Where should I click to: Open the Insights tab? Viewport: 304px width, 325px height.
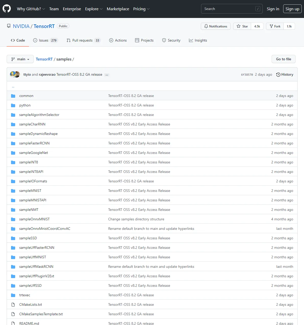click(198, 40)
